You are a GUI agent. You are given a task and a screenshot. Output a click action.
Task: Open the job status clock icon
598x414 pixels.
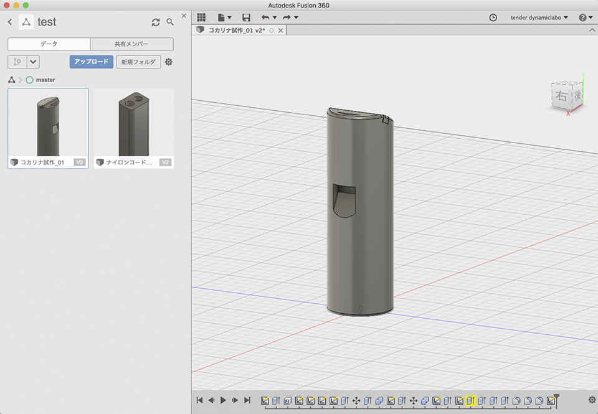[x=493, y=17]
